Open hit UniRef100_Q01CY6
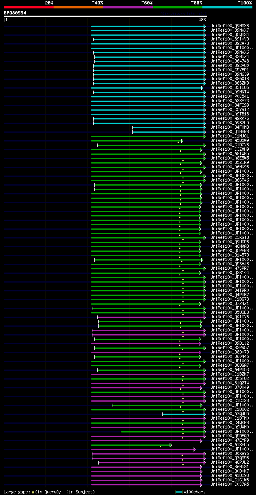The height and width of the screenshot is (495, 256). (230, 317)
